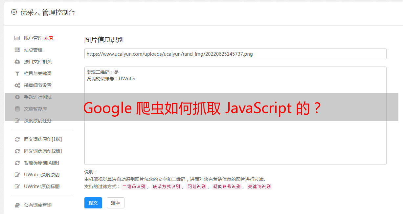Select 深度原创任务 in the sidebar
Viewport: 403px width, 214px height.
[x=38, y=121]
